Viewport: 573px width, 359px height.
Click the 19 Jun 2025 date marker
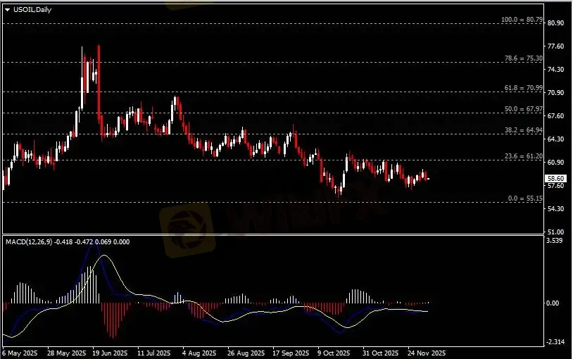pos(111,352)
